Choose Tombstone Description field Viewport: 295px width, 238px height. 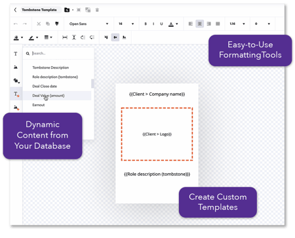coord(50,68)
